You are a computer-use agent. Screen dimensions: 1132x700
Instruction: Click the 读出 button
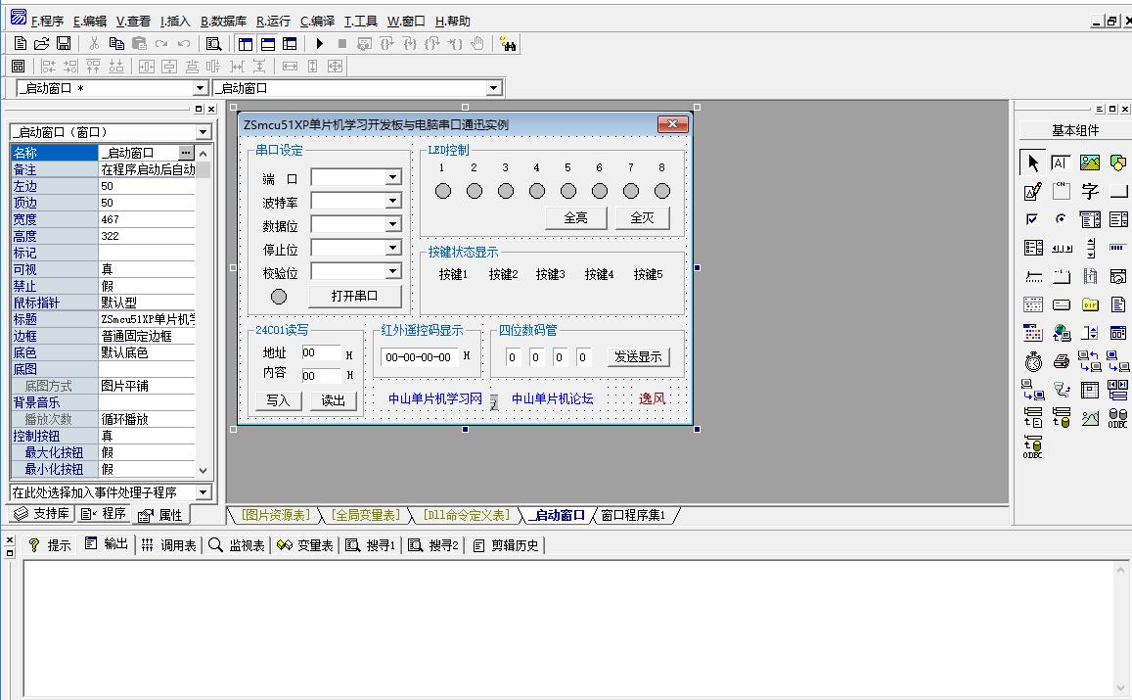click(x=334, y=400)
